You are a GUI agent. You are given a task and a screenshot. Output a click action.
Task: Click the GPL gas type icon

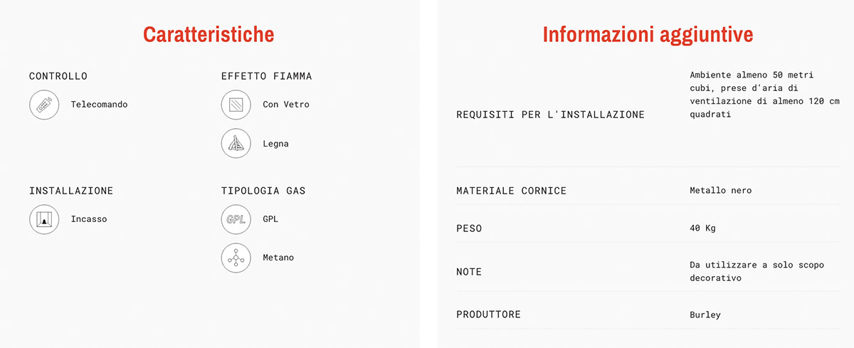pos(236,219)
